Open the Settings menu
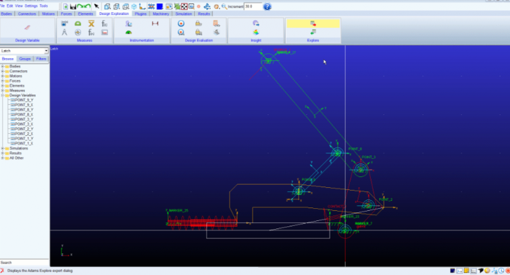This screenshot has height=275, width=510. pos(31,5)
